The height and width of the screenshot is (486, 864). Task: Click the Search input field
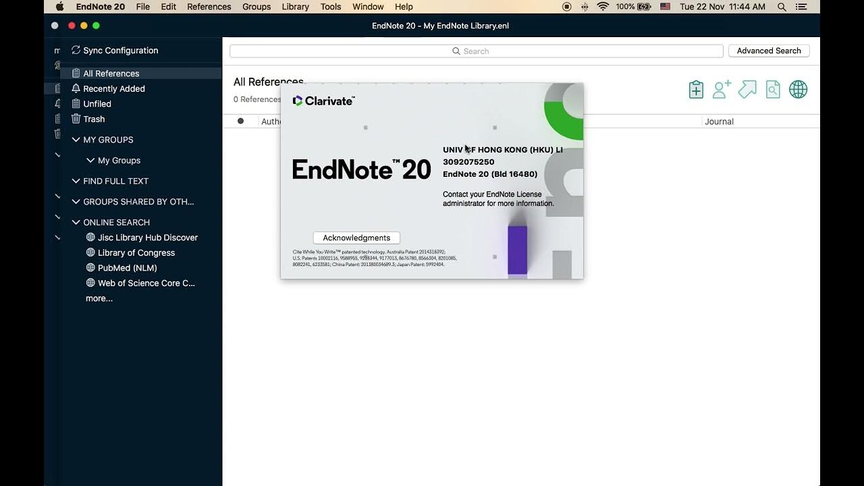tap(476, 51)
